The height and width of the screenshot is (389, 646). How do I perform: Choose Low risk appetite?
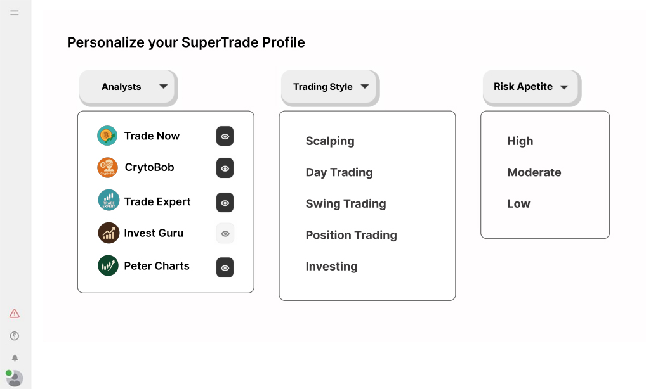[518, 204]
